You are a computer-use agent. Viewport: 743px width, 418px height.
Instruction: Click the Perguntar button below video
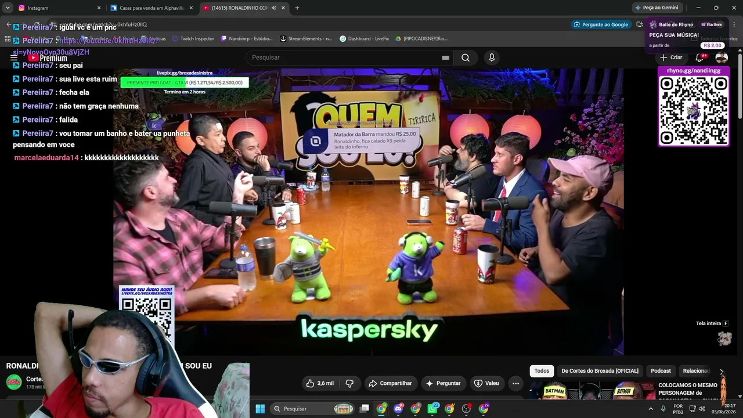[x=443, y=383]
